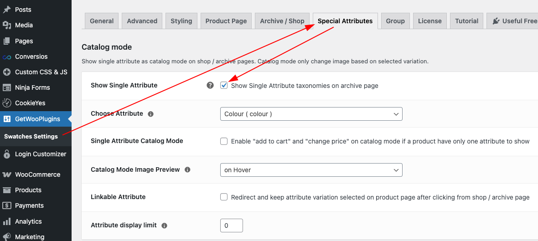
Task: Enable the Linkable Attribute redirect checkbox
Action: click(224, 197)
